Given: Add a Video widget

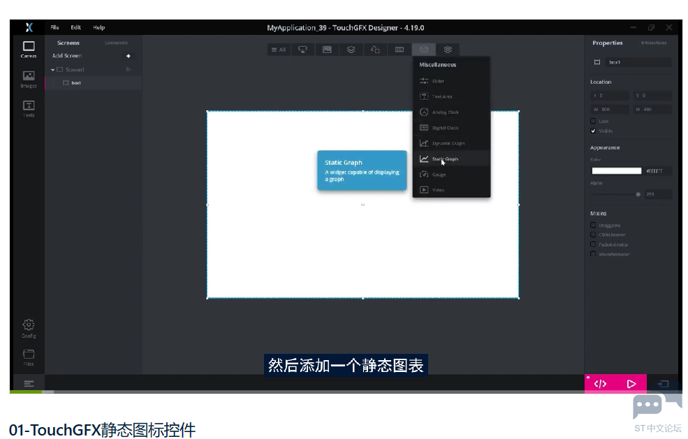Looking at the screenshot, I should coord(451,190).
